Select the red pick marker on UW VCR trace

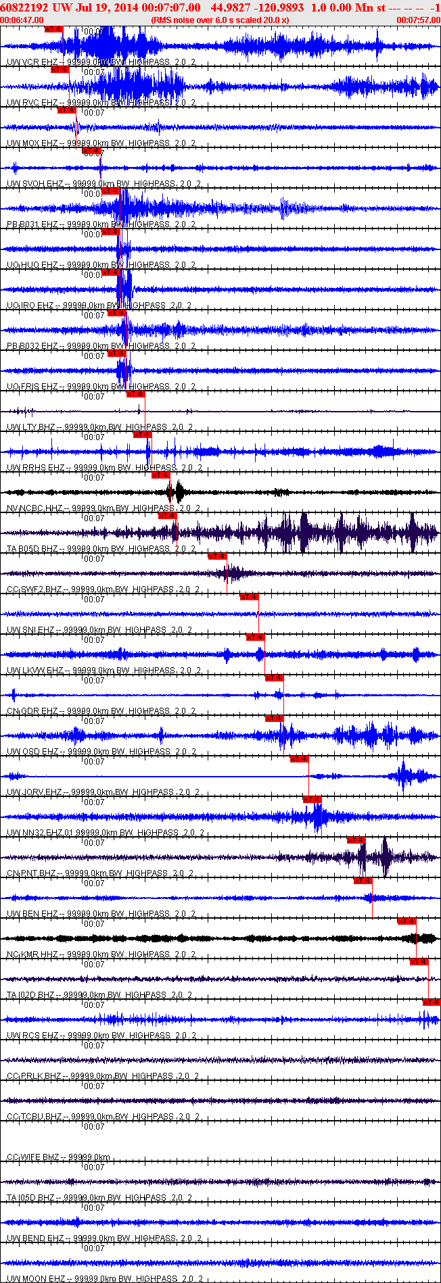coord(54,29)
